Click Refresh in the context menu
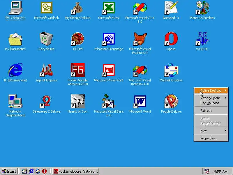 pos(211,111)
